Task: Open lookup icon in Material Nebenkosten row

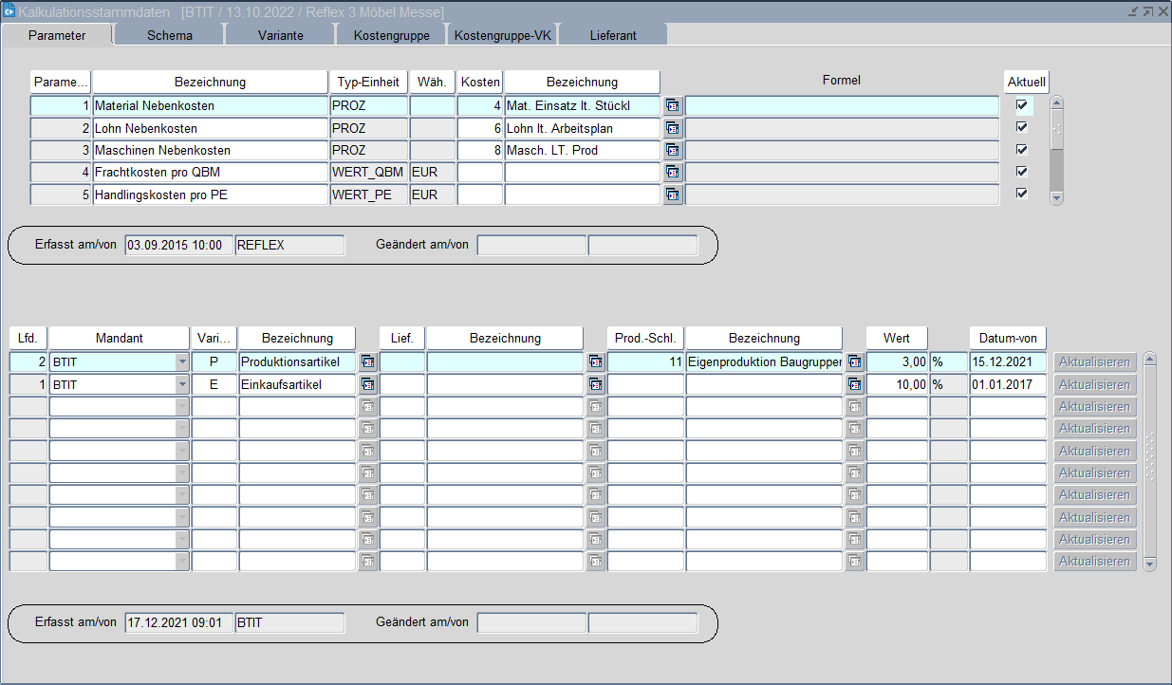Action: click(x=673, y=106)
